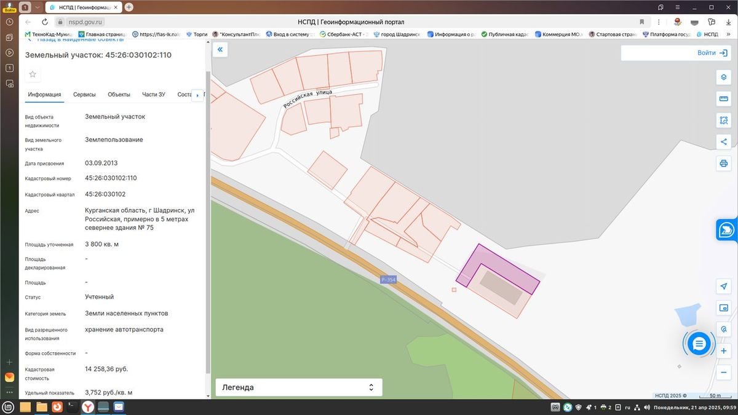Show more tabs with the right arrow

tap(197, 95)
